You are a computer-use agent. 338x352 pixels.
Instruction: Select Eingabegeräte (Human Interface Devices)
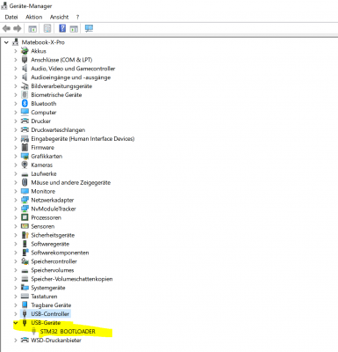83,139
